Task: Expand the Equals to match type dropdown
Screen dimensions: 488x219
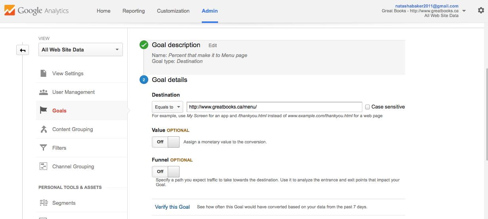Action: (167, 107)
